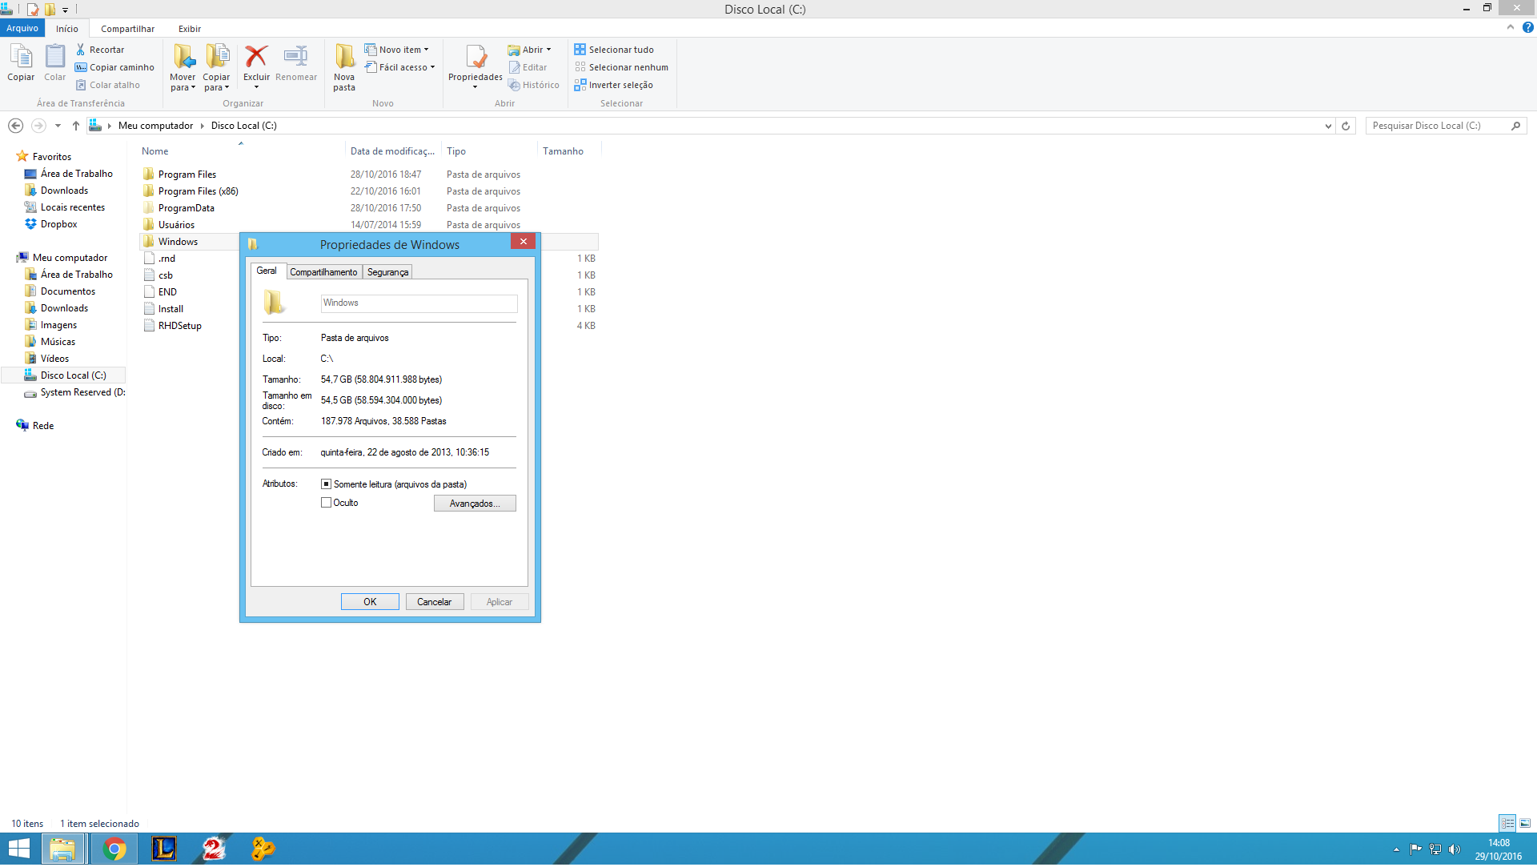
Task: Select the Geral tab in dialog
Action: (267, 271)
